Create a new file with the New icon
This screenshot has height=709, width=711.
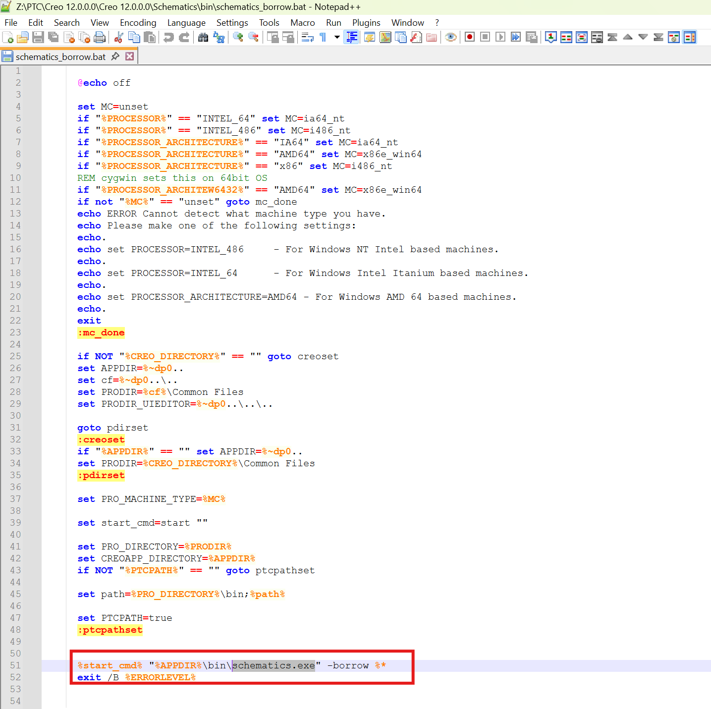coord(8,37)
